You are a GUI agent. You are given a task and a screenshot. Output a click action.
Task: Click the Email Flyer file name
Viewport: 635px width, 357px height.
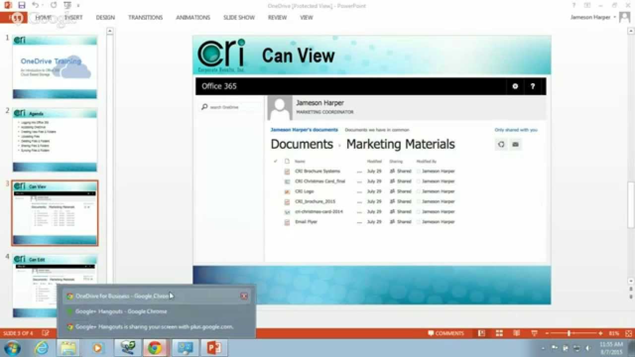(x=306, y=222)
